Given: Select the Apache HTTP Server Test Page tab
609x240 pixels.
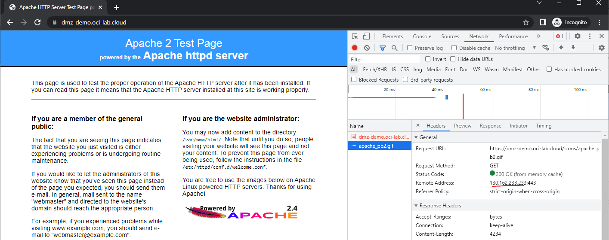Looking at the screenshot, I should (x=55, y=7).
